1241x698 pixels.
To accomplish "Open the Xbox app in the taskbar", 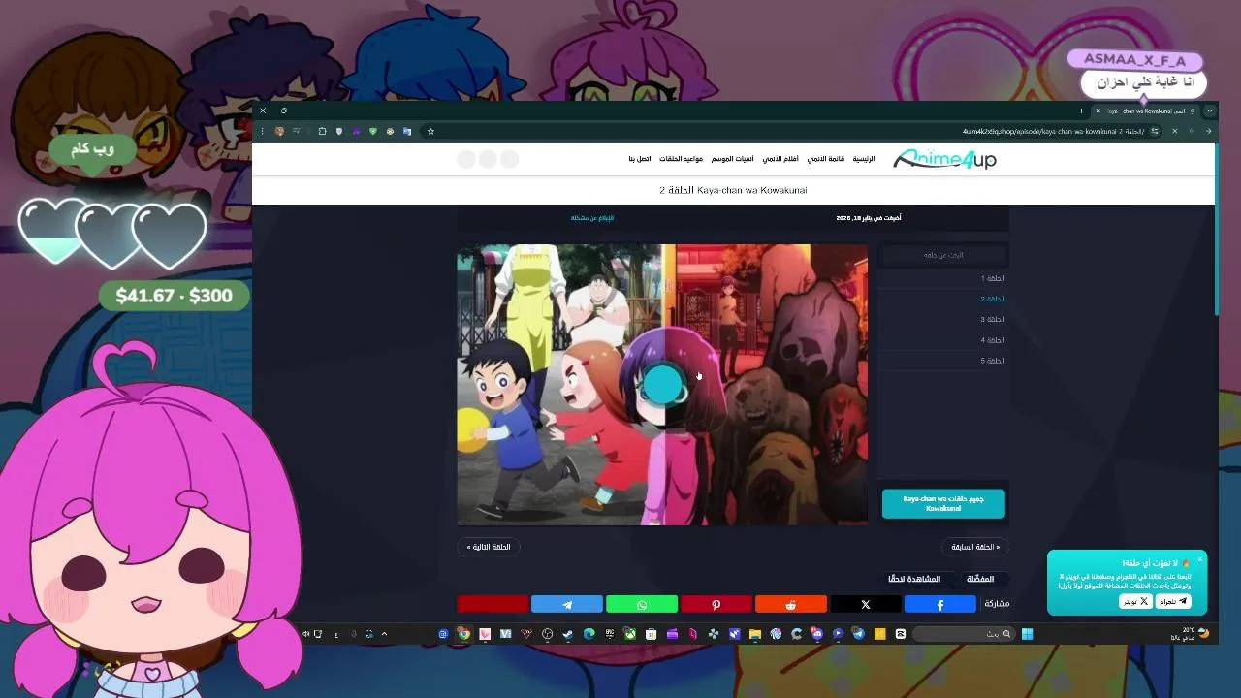I will pyautogui.click(x=629, y=634).
